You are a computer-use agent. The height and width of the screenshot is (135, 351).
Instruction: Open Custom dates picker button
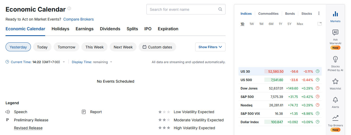click(157, 47)
